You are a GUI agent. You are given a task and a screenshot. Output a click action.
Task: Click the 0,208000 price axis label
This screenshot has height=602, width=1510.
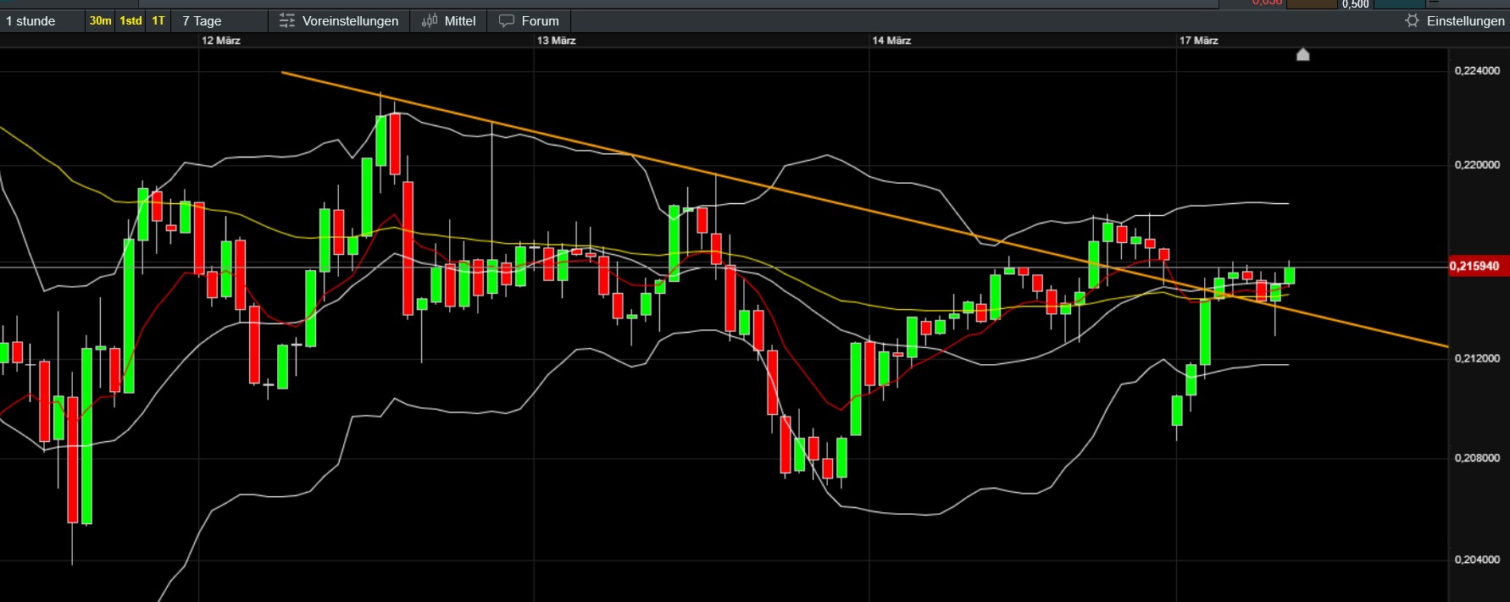(x=1477, y=458)
